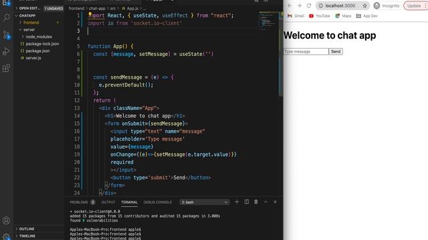
Task: Reload the localhost page
Action: click(x=309, y=6)
